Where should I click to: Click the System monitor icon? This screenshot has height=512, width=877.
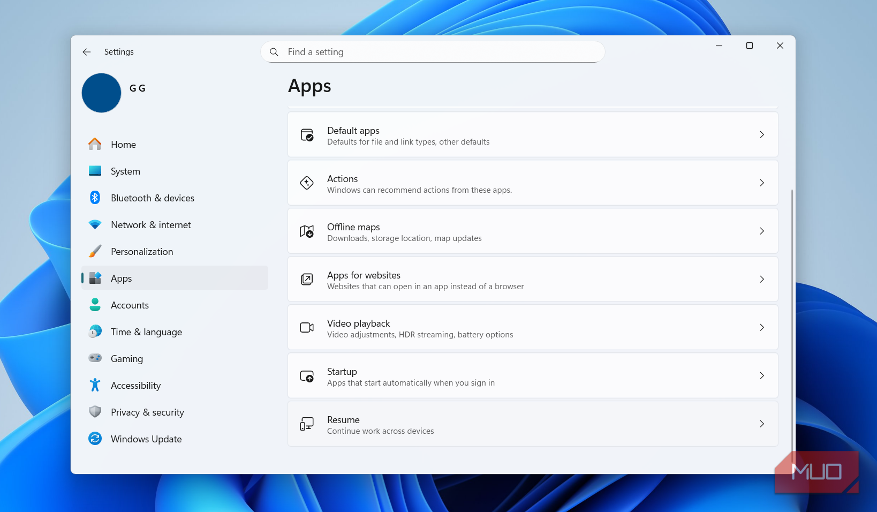coord(95,171)
